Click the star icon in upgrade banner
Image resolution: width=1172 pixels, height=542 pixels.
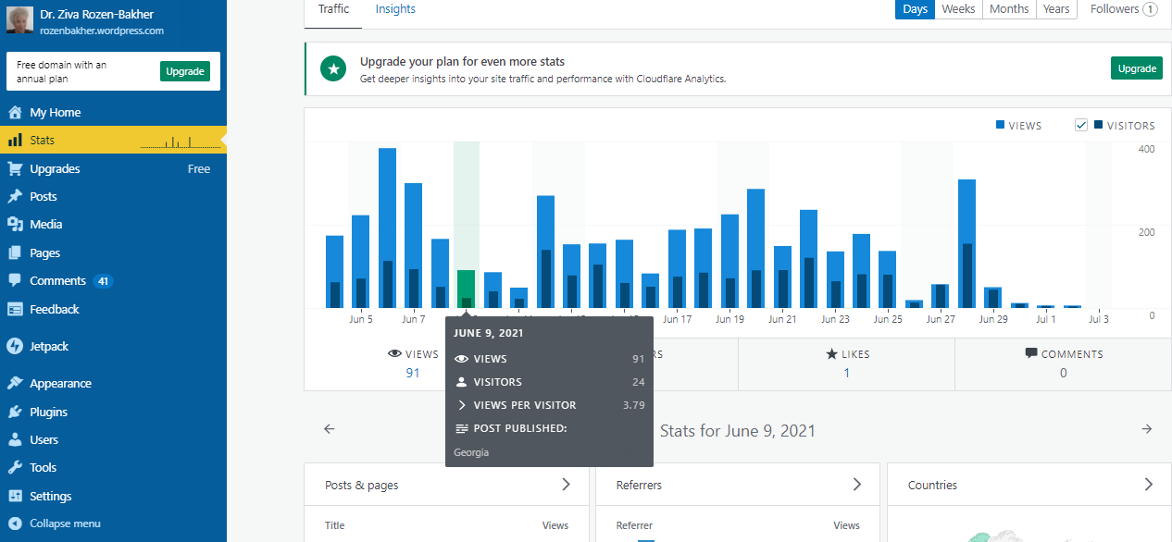[x=333, y=68]
